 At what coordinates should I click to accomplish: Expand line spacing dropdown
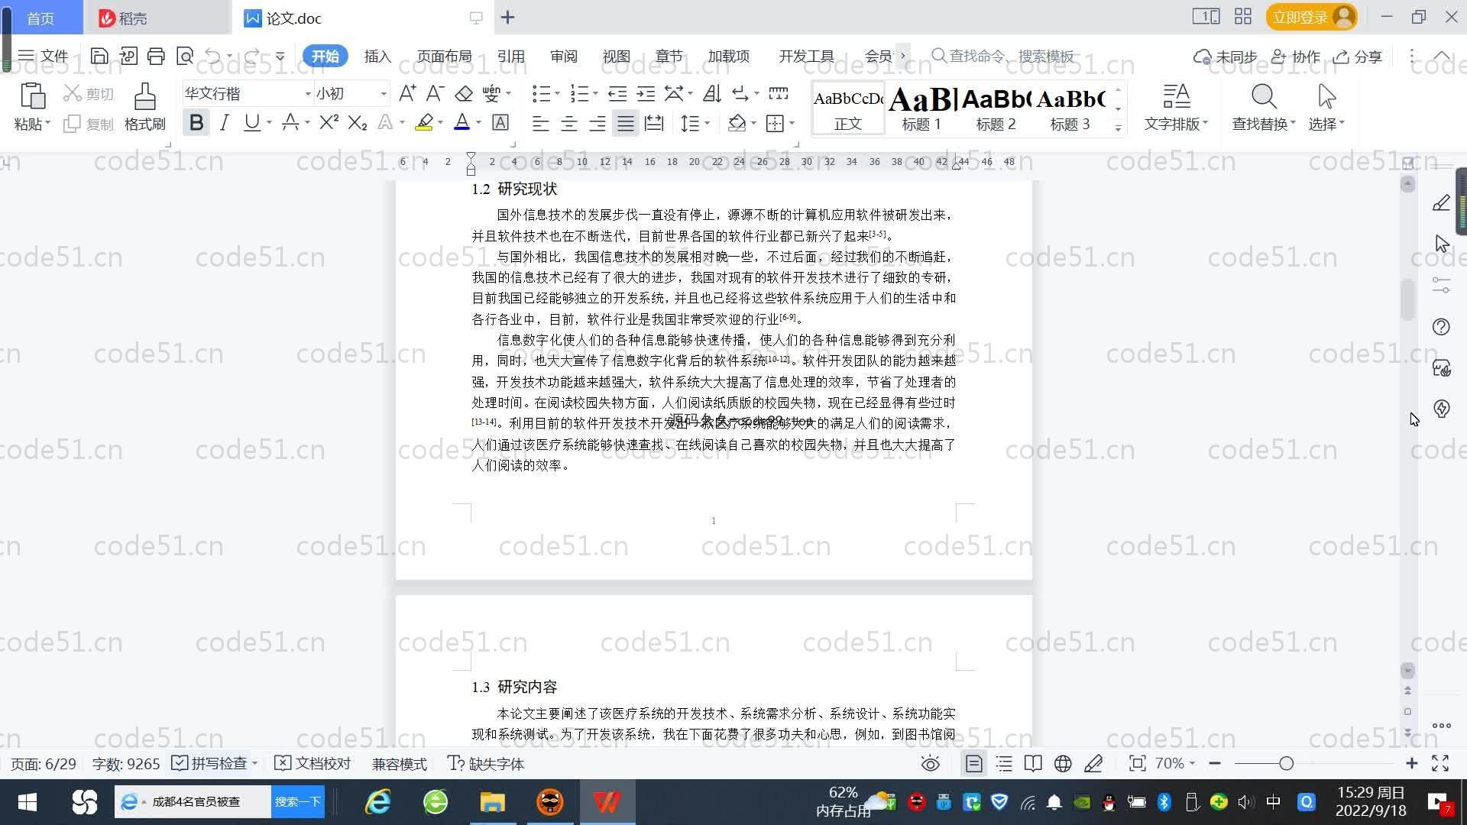point(708,123)
